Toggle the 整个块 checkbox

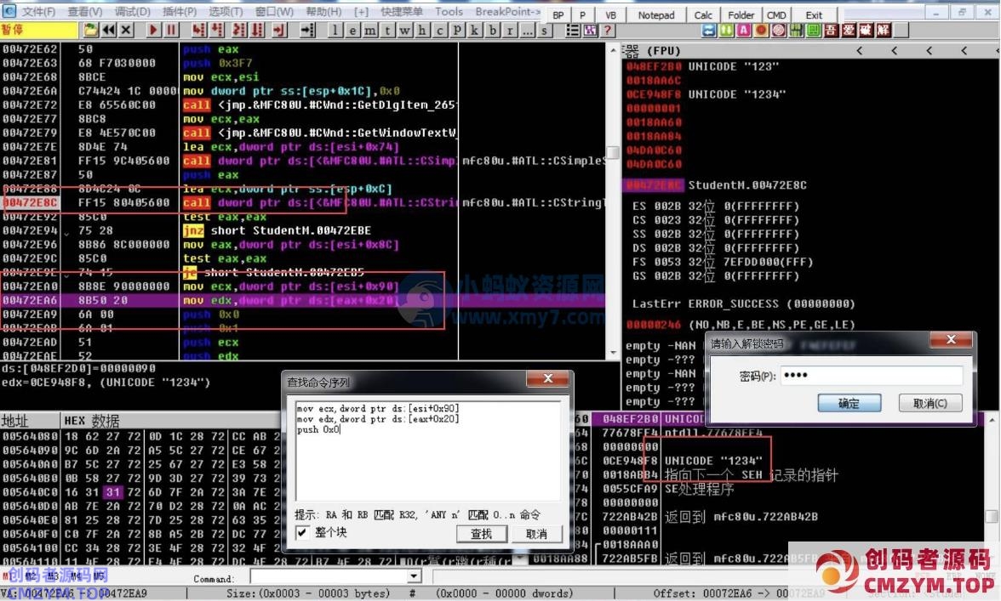tap(302, 532)
